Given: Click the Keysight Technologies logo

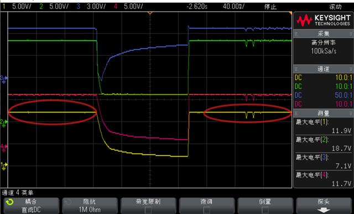Looking at the screenshot, I should click(324, 20).
